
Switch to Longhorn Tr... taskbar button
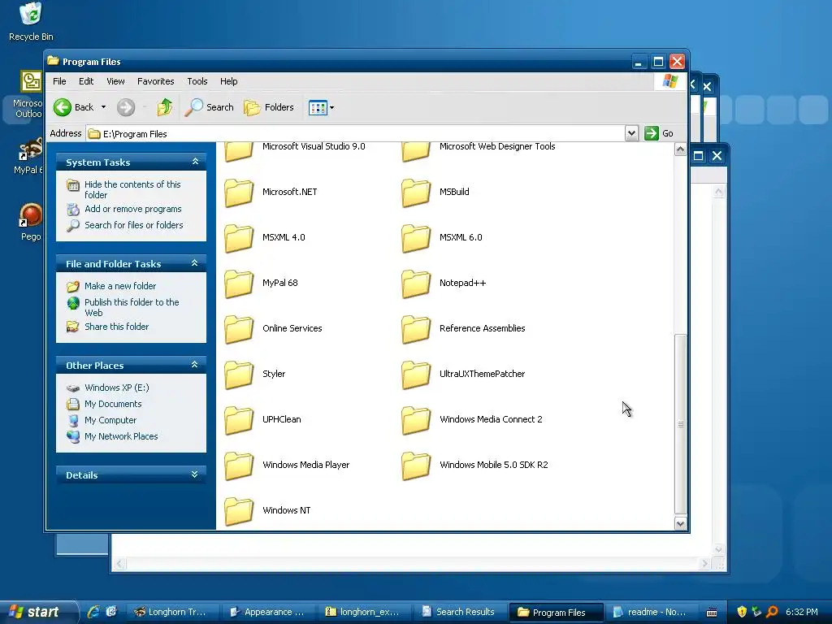[x=171, y=612]
